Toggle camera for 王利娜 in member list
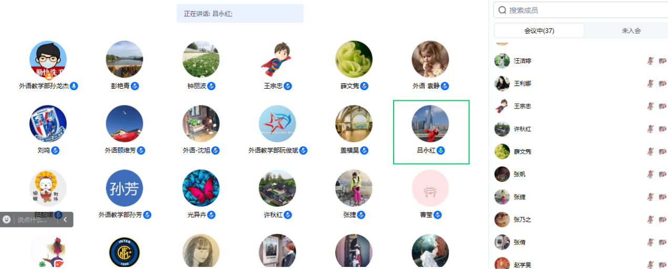The width and height of the screenshot is (668, 269). pos(662,83)
